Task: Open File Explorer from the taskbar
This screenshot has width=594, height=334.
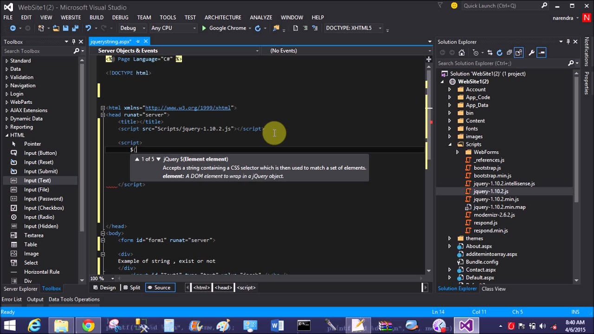Action: tap(61, 326)
